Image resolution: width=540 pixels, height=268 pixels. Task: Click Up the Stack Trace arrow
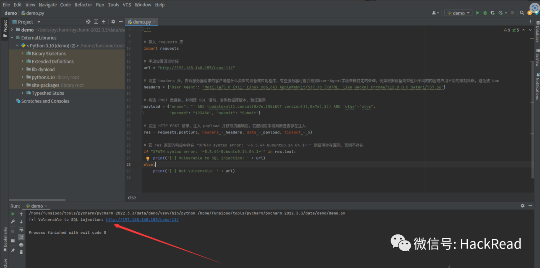(21, 214)
